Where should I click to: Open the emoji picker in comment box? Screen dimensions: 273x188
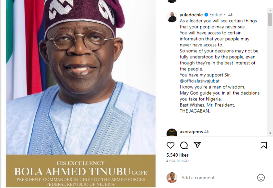[261, 178]
